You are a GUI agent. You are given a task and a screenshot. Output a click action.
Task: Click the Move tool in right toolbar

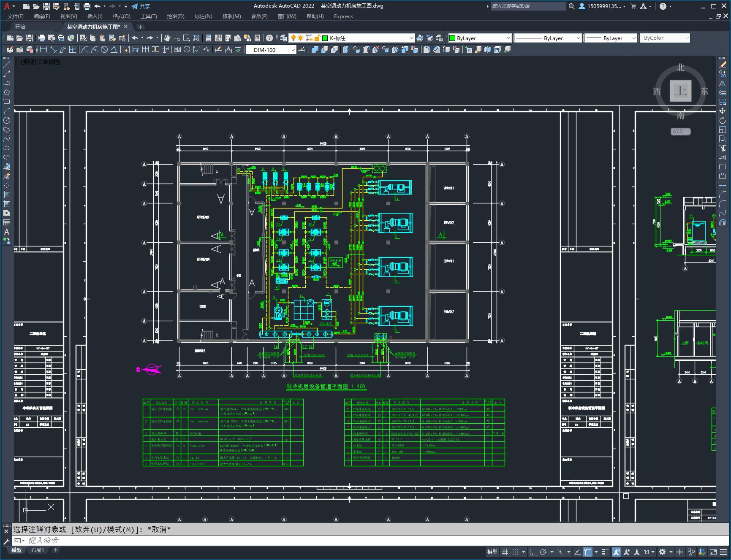723,111
